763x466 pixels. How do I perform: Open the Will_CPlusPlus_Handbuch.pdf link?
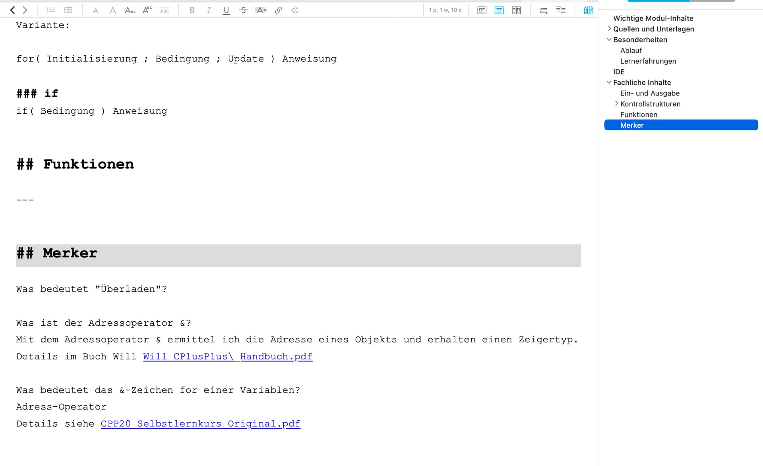pyautogui.click(x=227, y=357)
